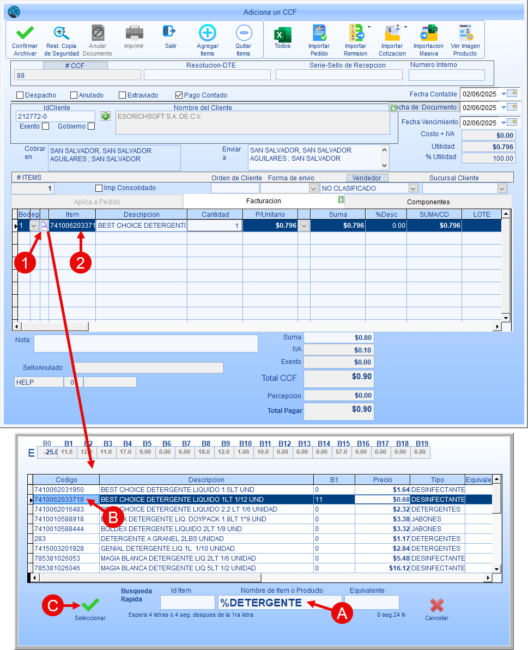Screen dimensions: 528x650
Task: Click Ver Imagen Producto icon
Action: click(x=465, y=32)
